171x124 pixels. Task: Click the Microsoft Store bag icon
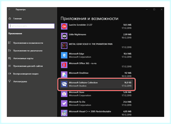[x=64, y=94]
